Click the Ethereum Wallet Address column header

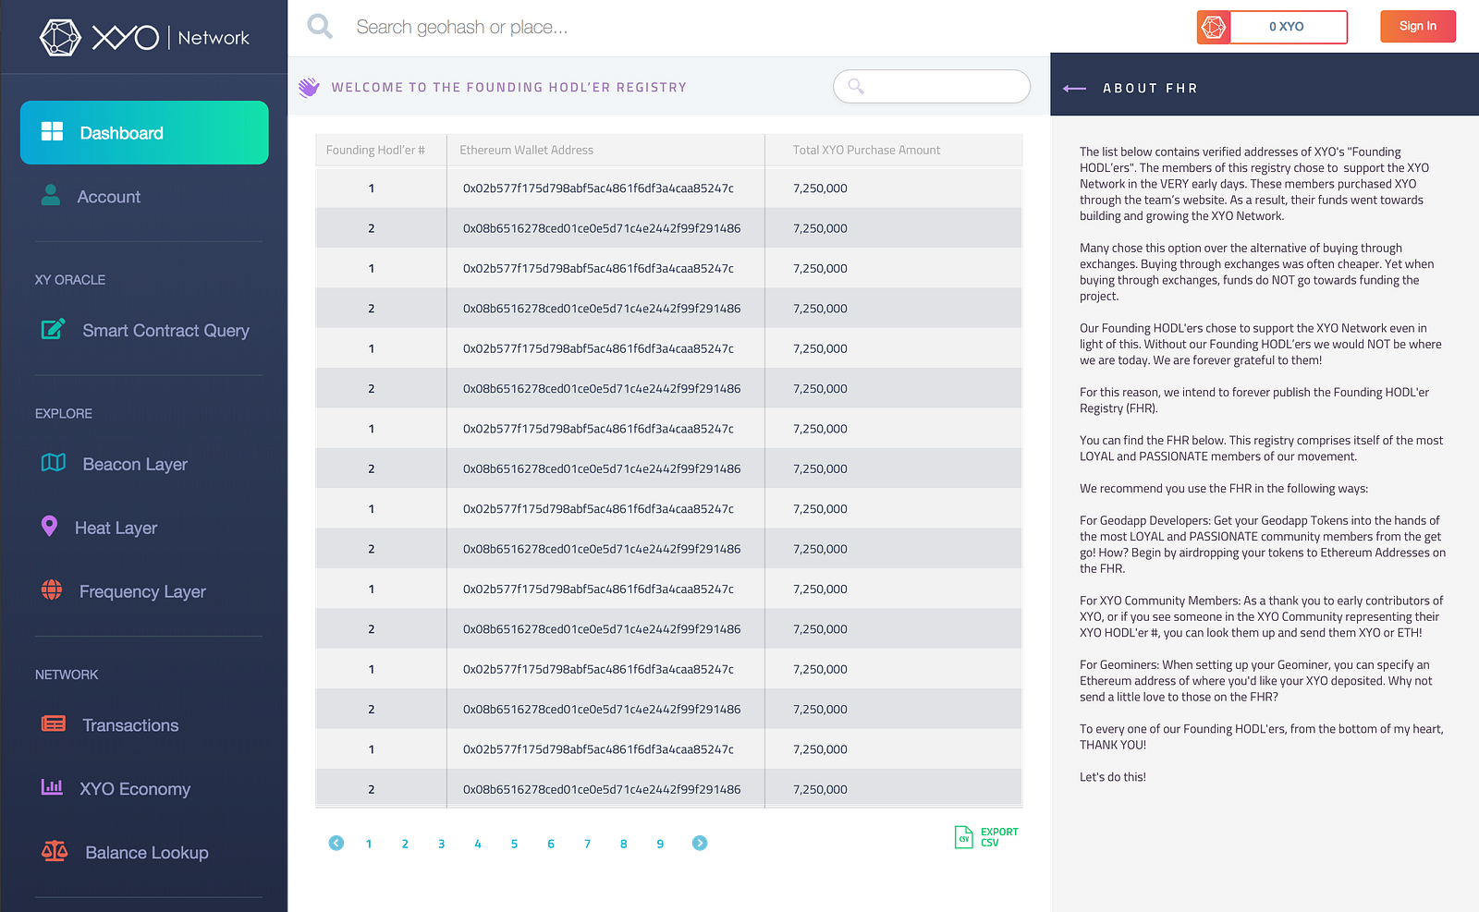point(527,150)
